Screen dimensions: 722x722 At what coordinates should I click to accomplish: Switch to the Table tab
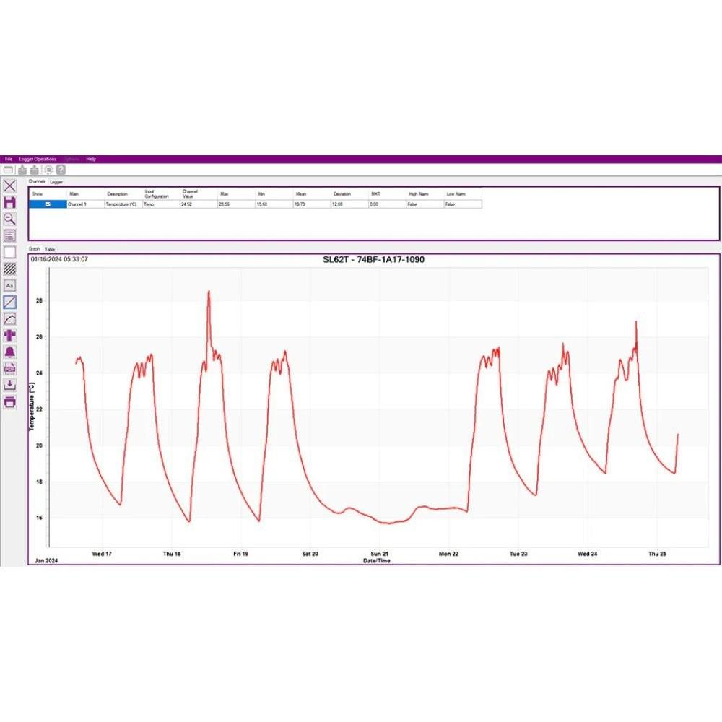point(50,249)
